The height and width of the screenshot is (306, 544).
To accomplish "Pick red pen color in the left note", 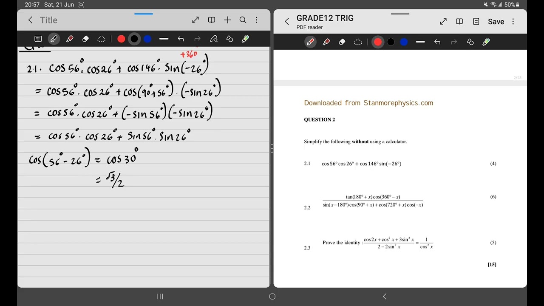I will 121,39.
